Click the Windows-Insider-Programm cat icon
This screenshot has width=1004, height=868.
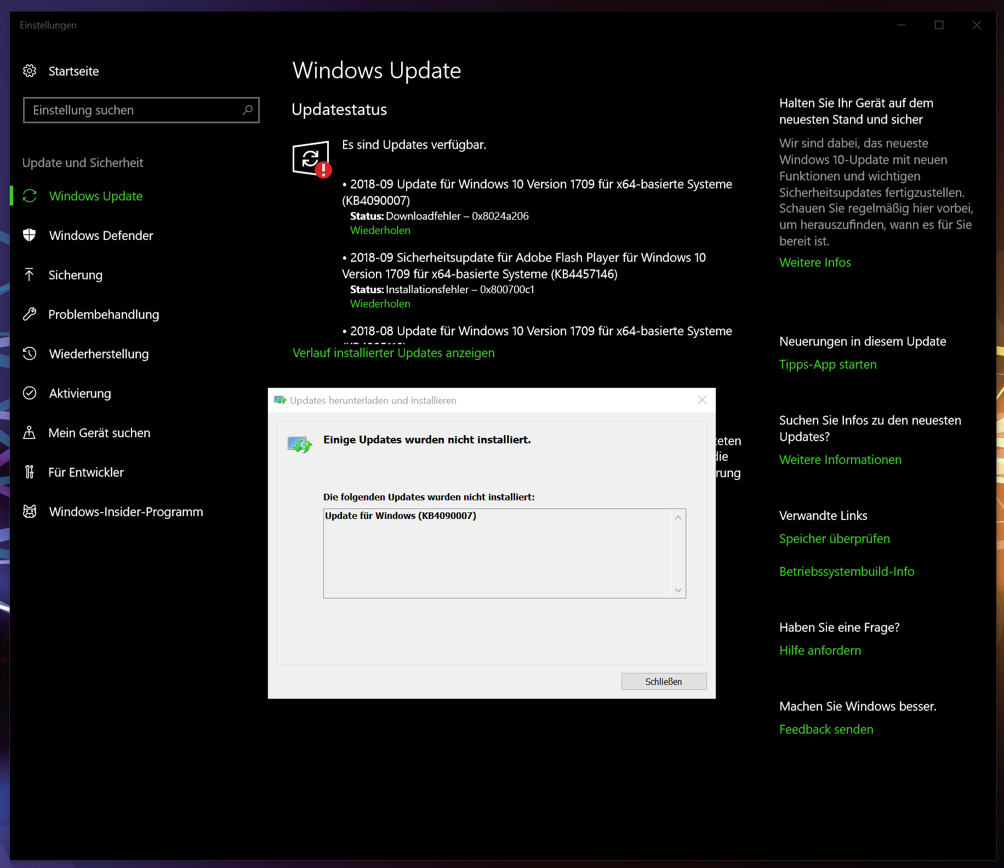coord(30,512)
